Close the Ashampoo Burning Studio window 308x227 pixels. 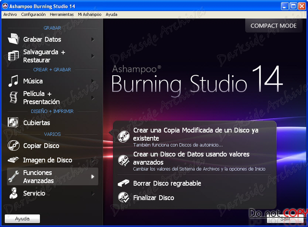tap(302, 6)
